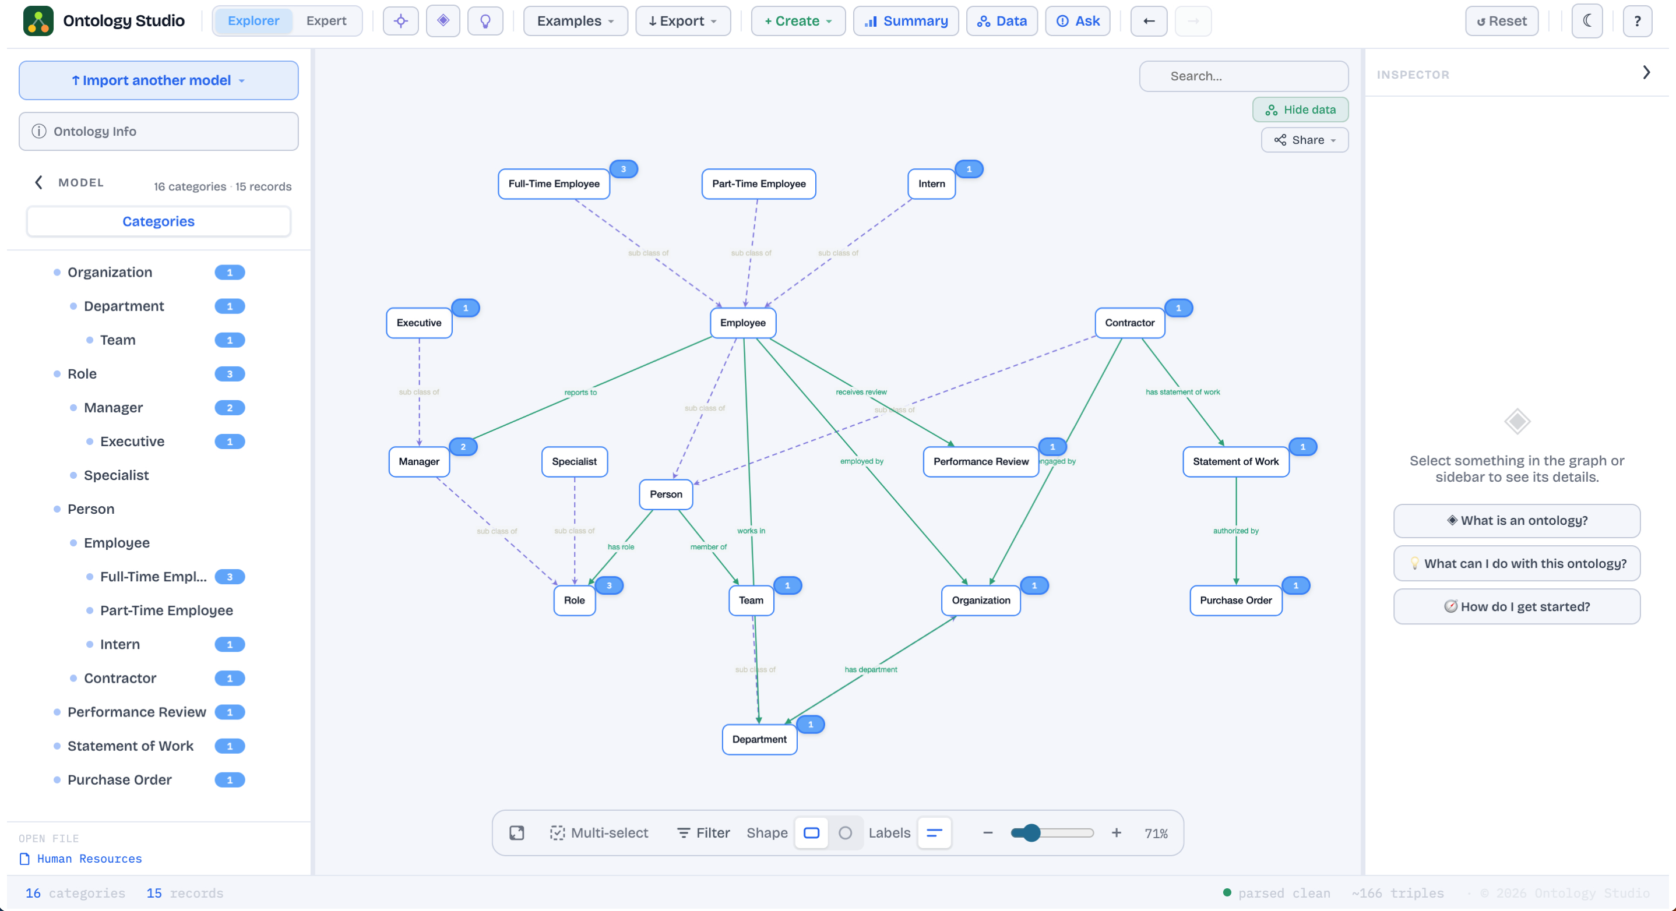
Task: Click the count badge on Statement of Work node
Action: (1302, 447)
